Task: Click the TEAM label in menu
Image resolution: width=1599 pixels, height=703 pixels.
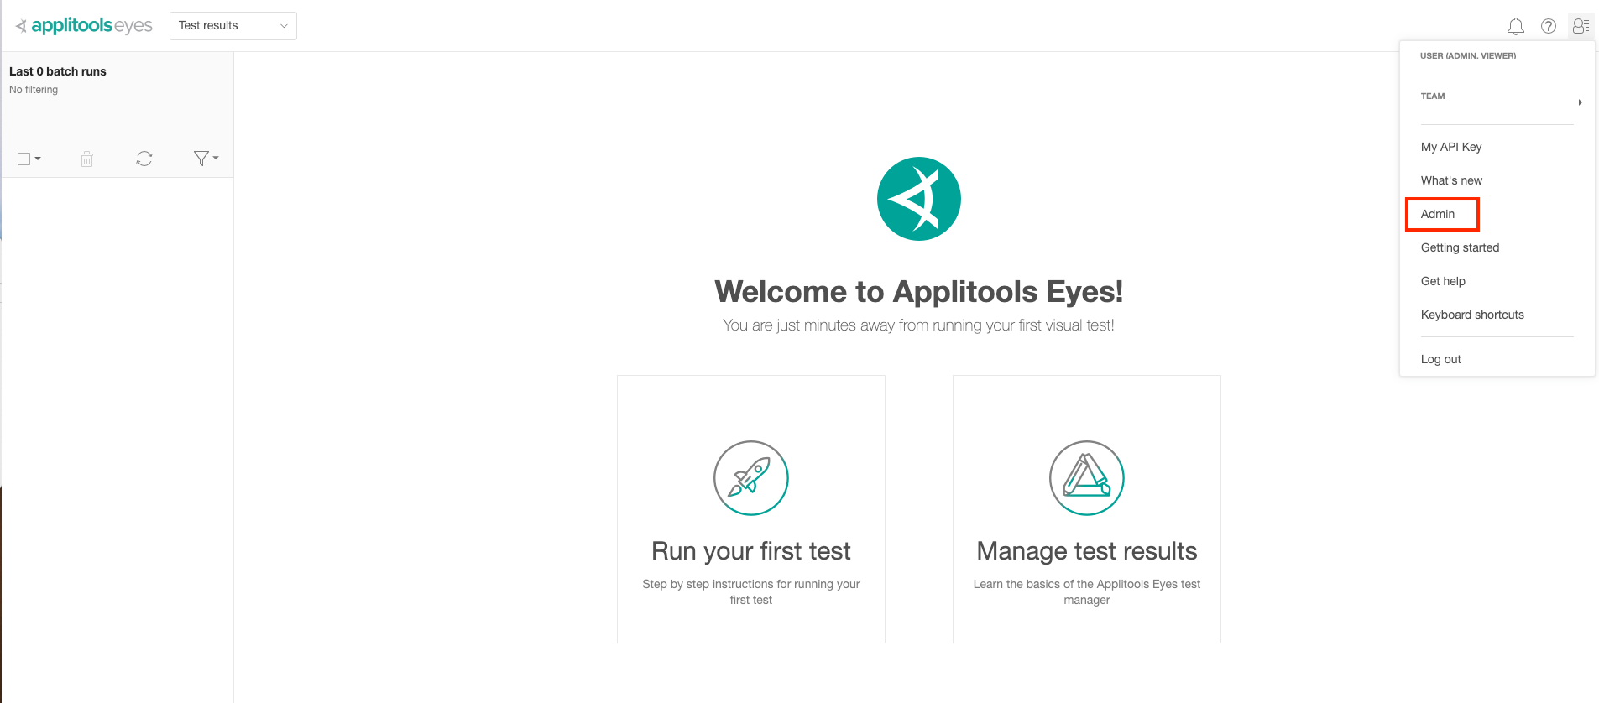Action: [1433, 96]
